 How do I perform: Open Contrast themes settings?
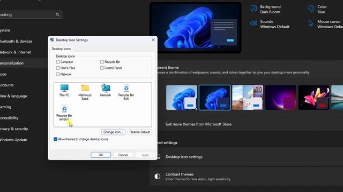(x=247, y=177)
